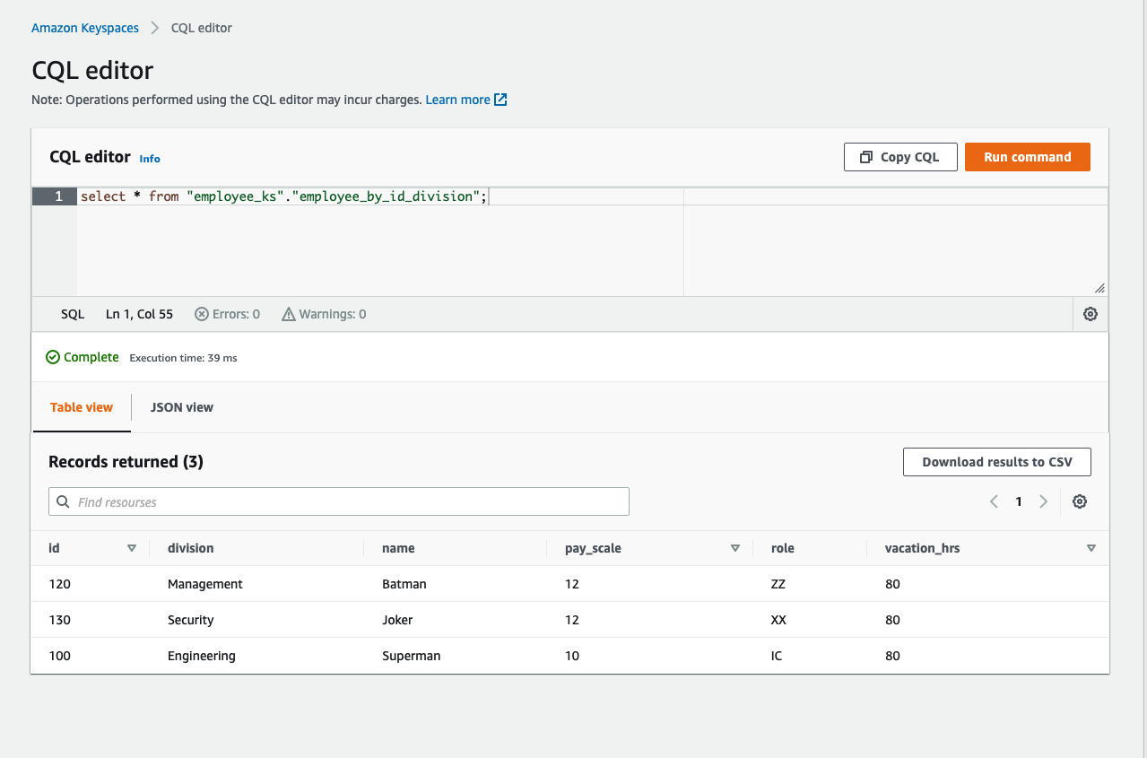Navigate to Amazon Keyspaces breadcrumb
The width and height of the screenshot is (1147, 758).
point(85,28)
